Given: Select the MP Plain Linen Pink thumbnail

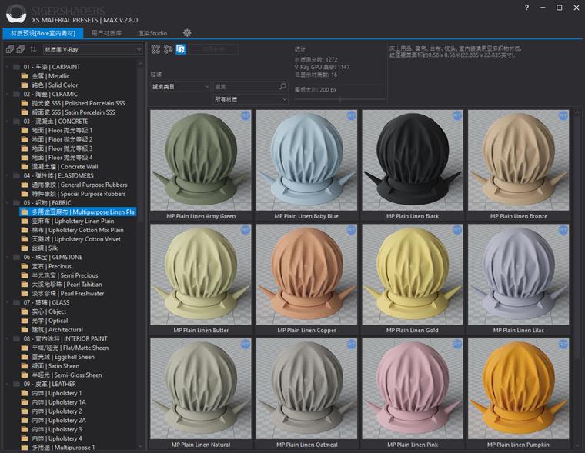Looking at the screenshot, I should (413, 389).
